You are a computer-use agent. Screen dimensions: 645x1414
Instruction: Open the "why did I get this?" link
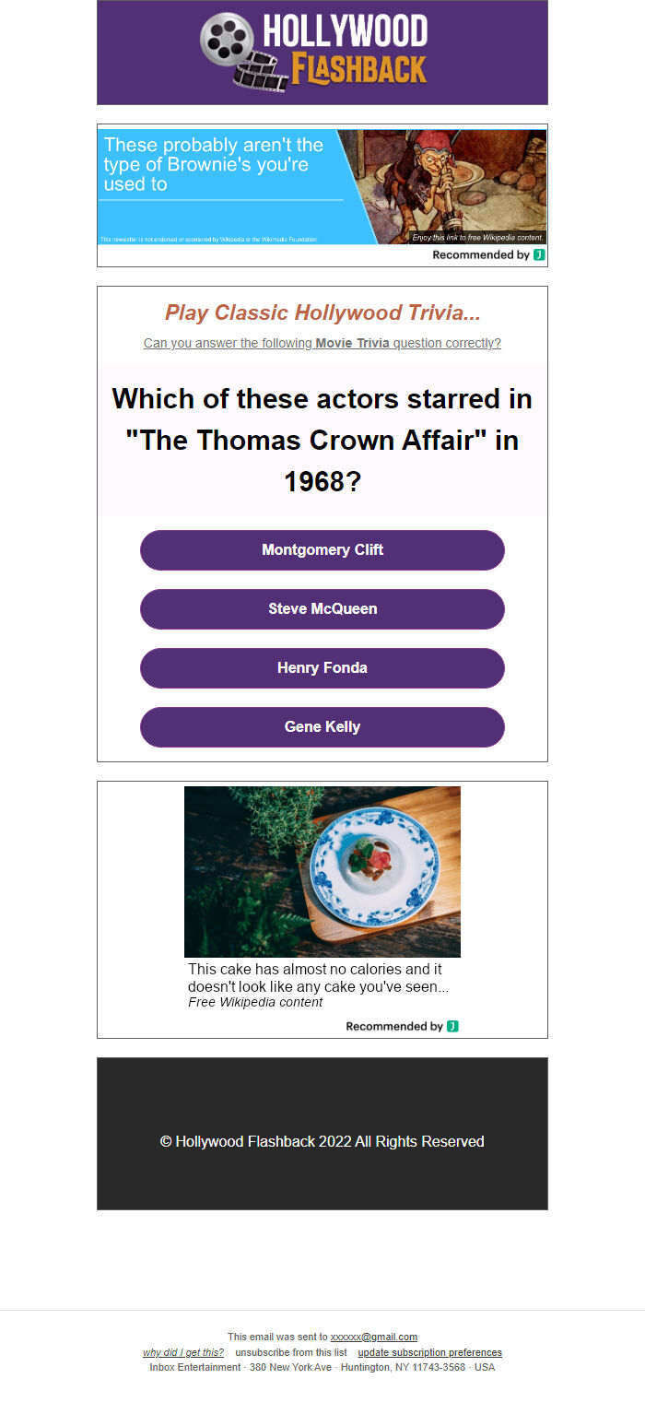[x=183, y=1353]
